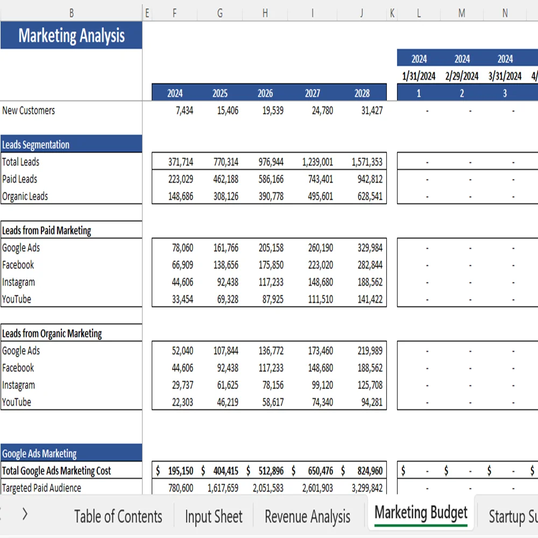Select the New Customers label cell
The width and height of the screenshot is (538, 538).
coord(29,111)
